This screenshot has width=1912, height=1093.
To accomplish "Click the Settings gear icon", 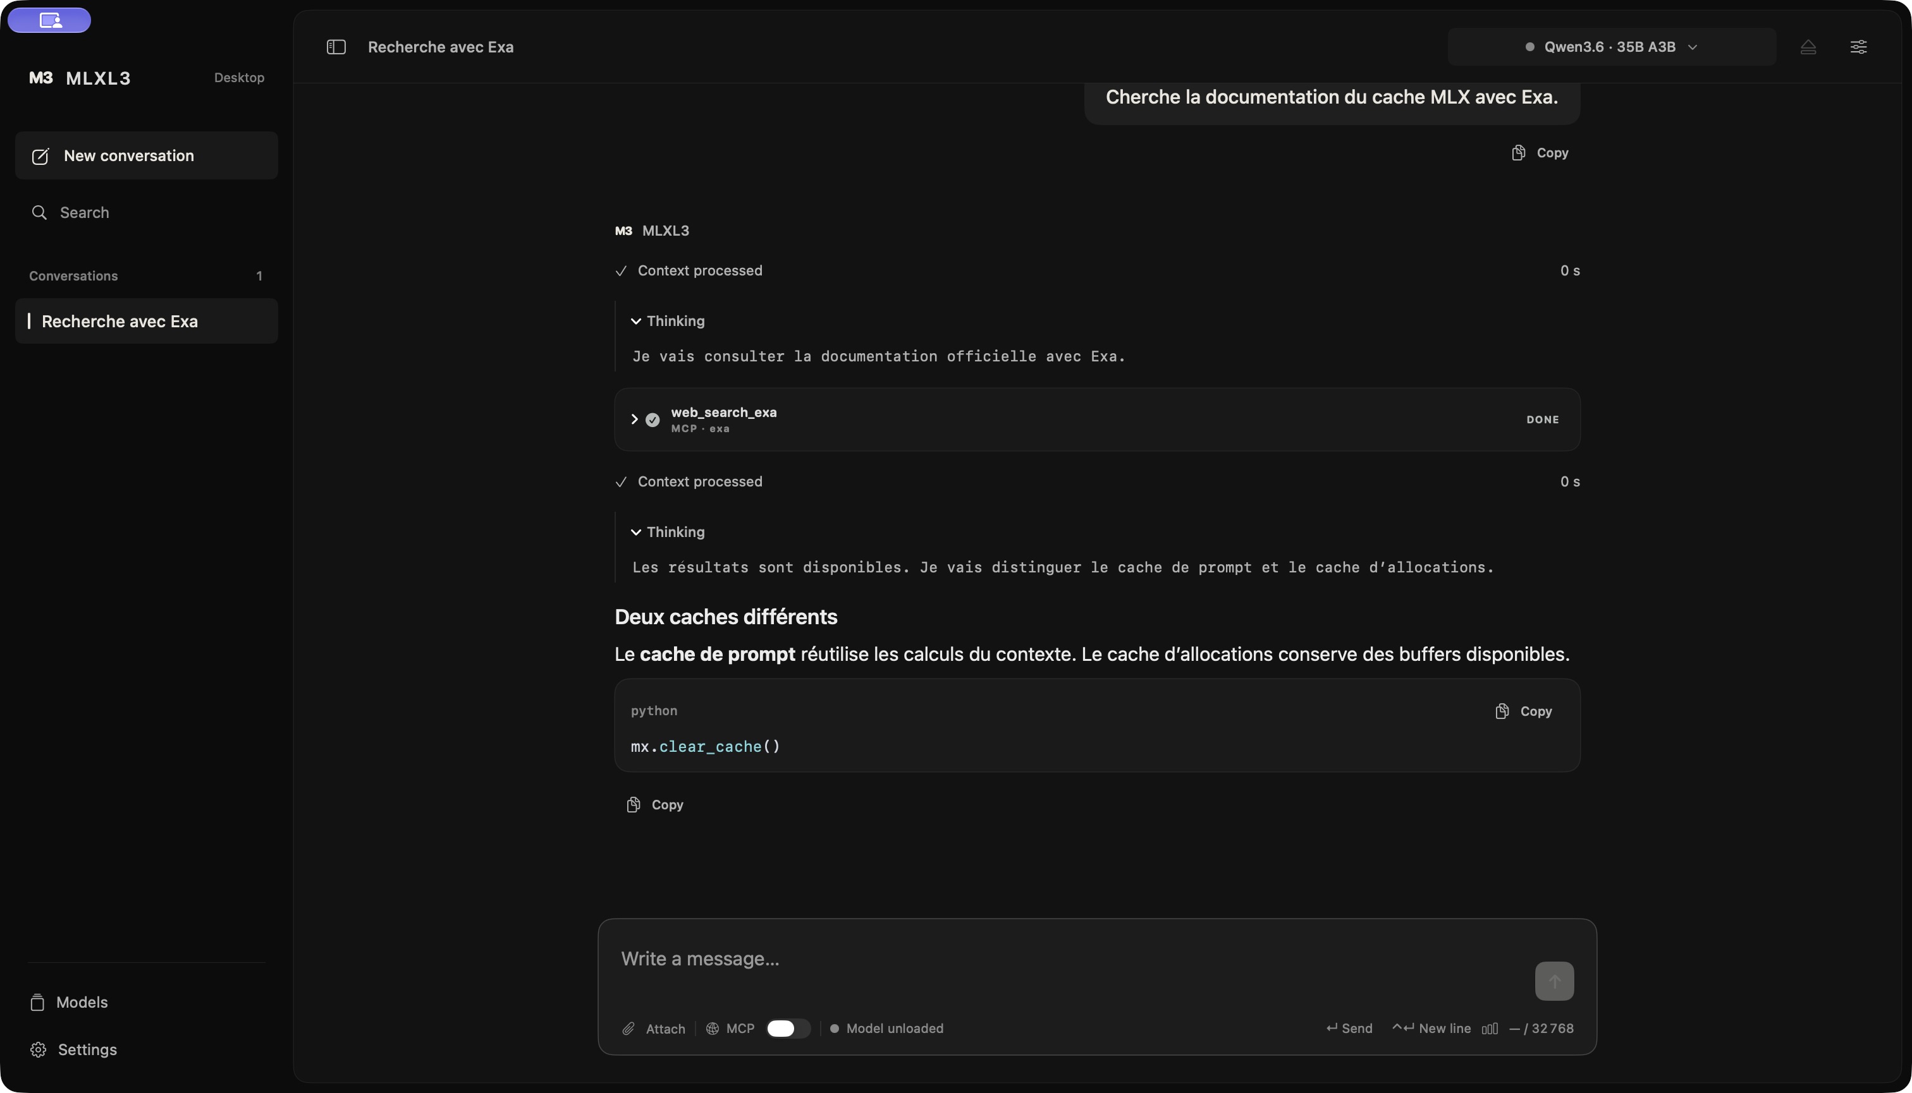I will [x=39, y=1049].
